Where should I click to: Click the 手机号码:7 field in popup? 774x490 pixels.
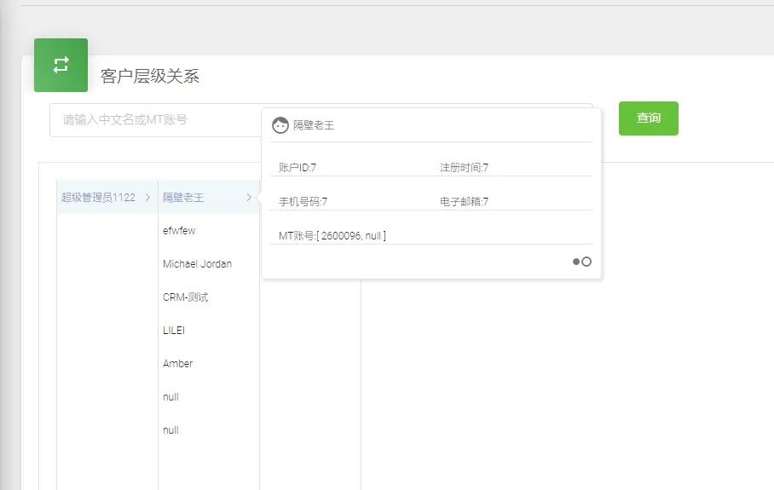(303, 202)
